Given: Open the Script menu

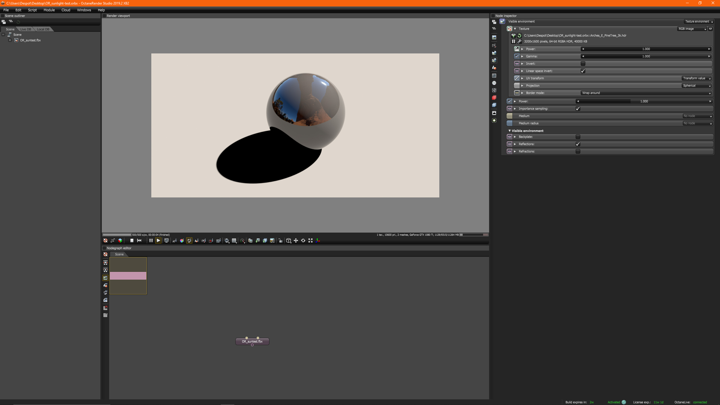Looking at the screenshot, I should point(32,10).
